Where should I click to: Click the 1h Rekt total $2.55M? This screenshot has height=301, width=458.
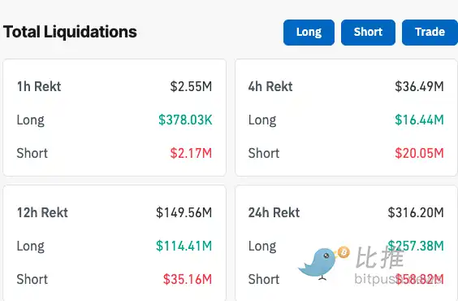point(191,86)
